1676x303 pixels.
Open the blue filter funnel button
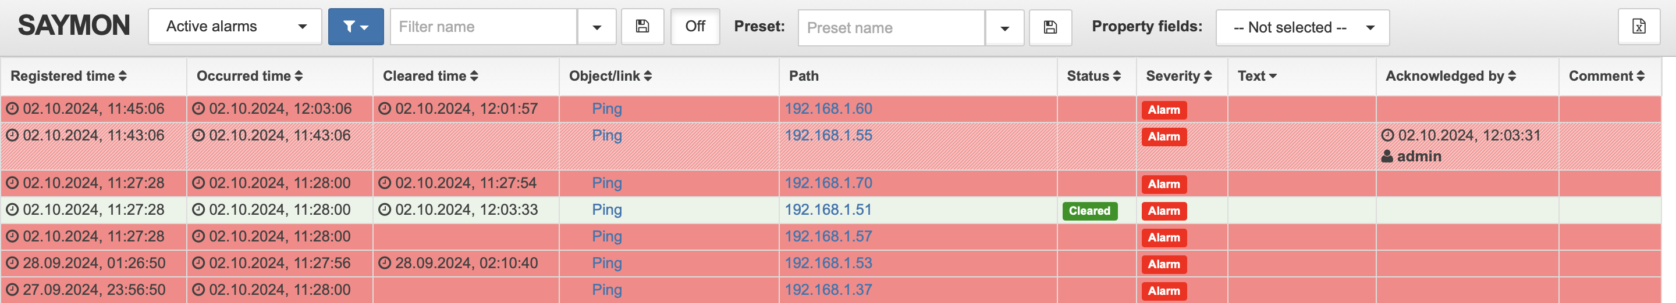click(x=355, y=27)
